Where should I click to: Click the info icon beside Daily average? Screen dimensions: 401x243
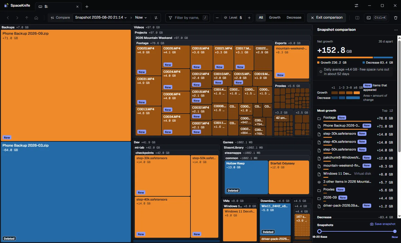[x=321, y=72]
